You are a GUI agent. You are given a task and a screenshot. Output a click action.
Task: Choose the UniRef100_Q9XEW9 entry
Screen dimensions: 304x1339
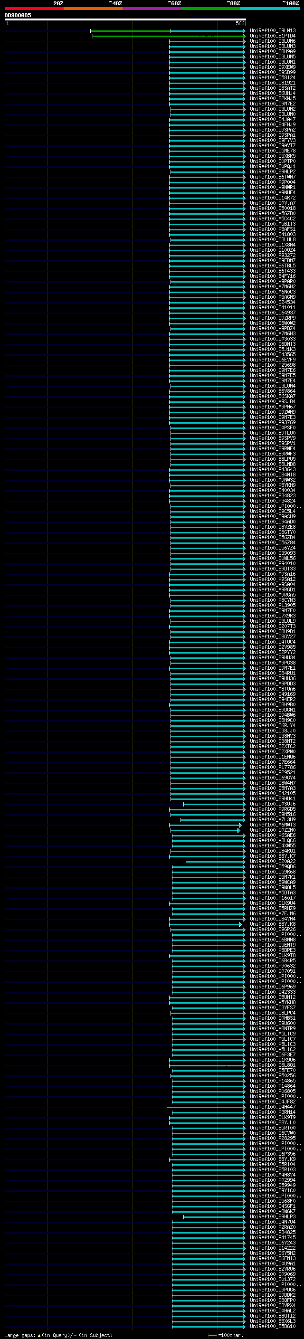[x=272, y=67]
